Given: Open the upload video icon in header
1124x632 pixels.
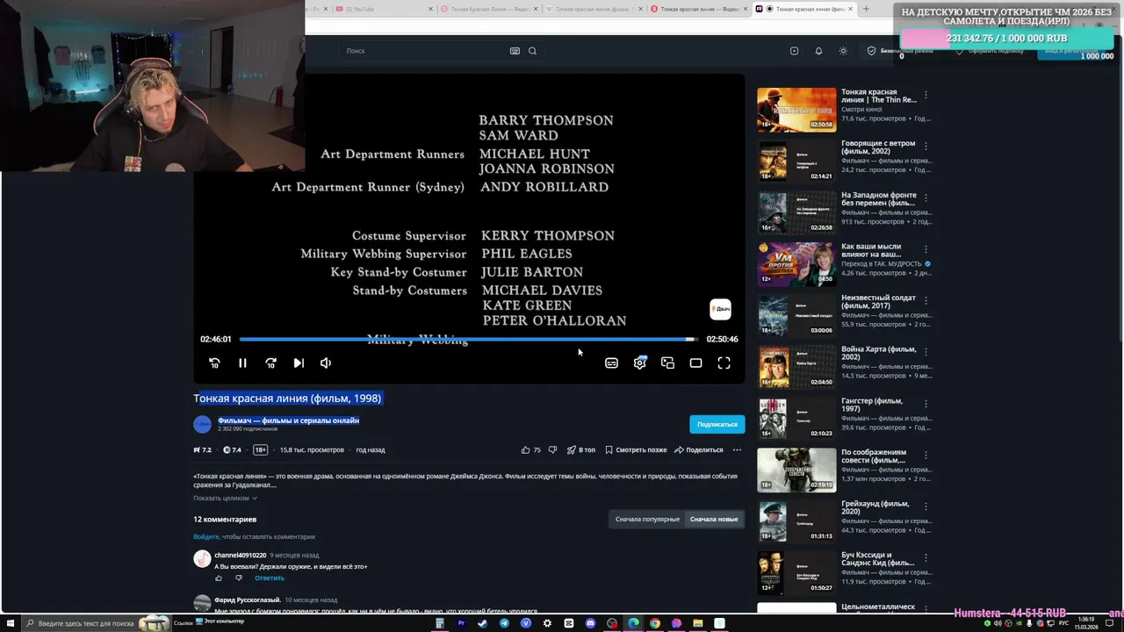Looking at the screenshot, I should coord(794,51).
